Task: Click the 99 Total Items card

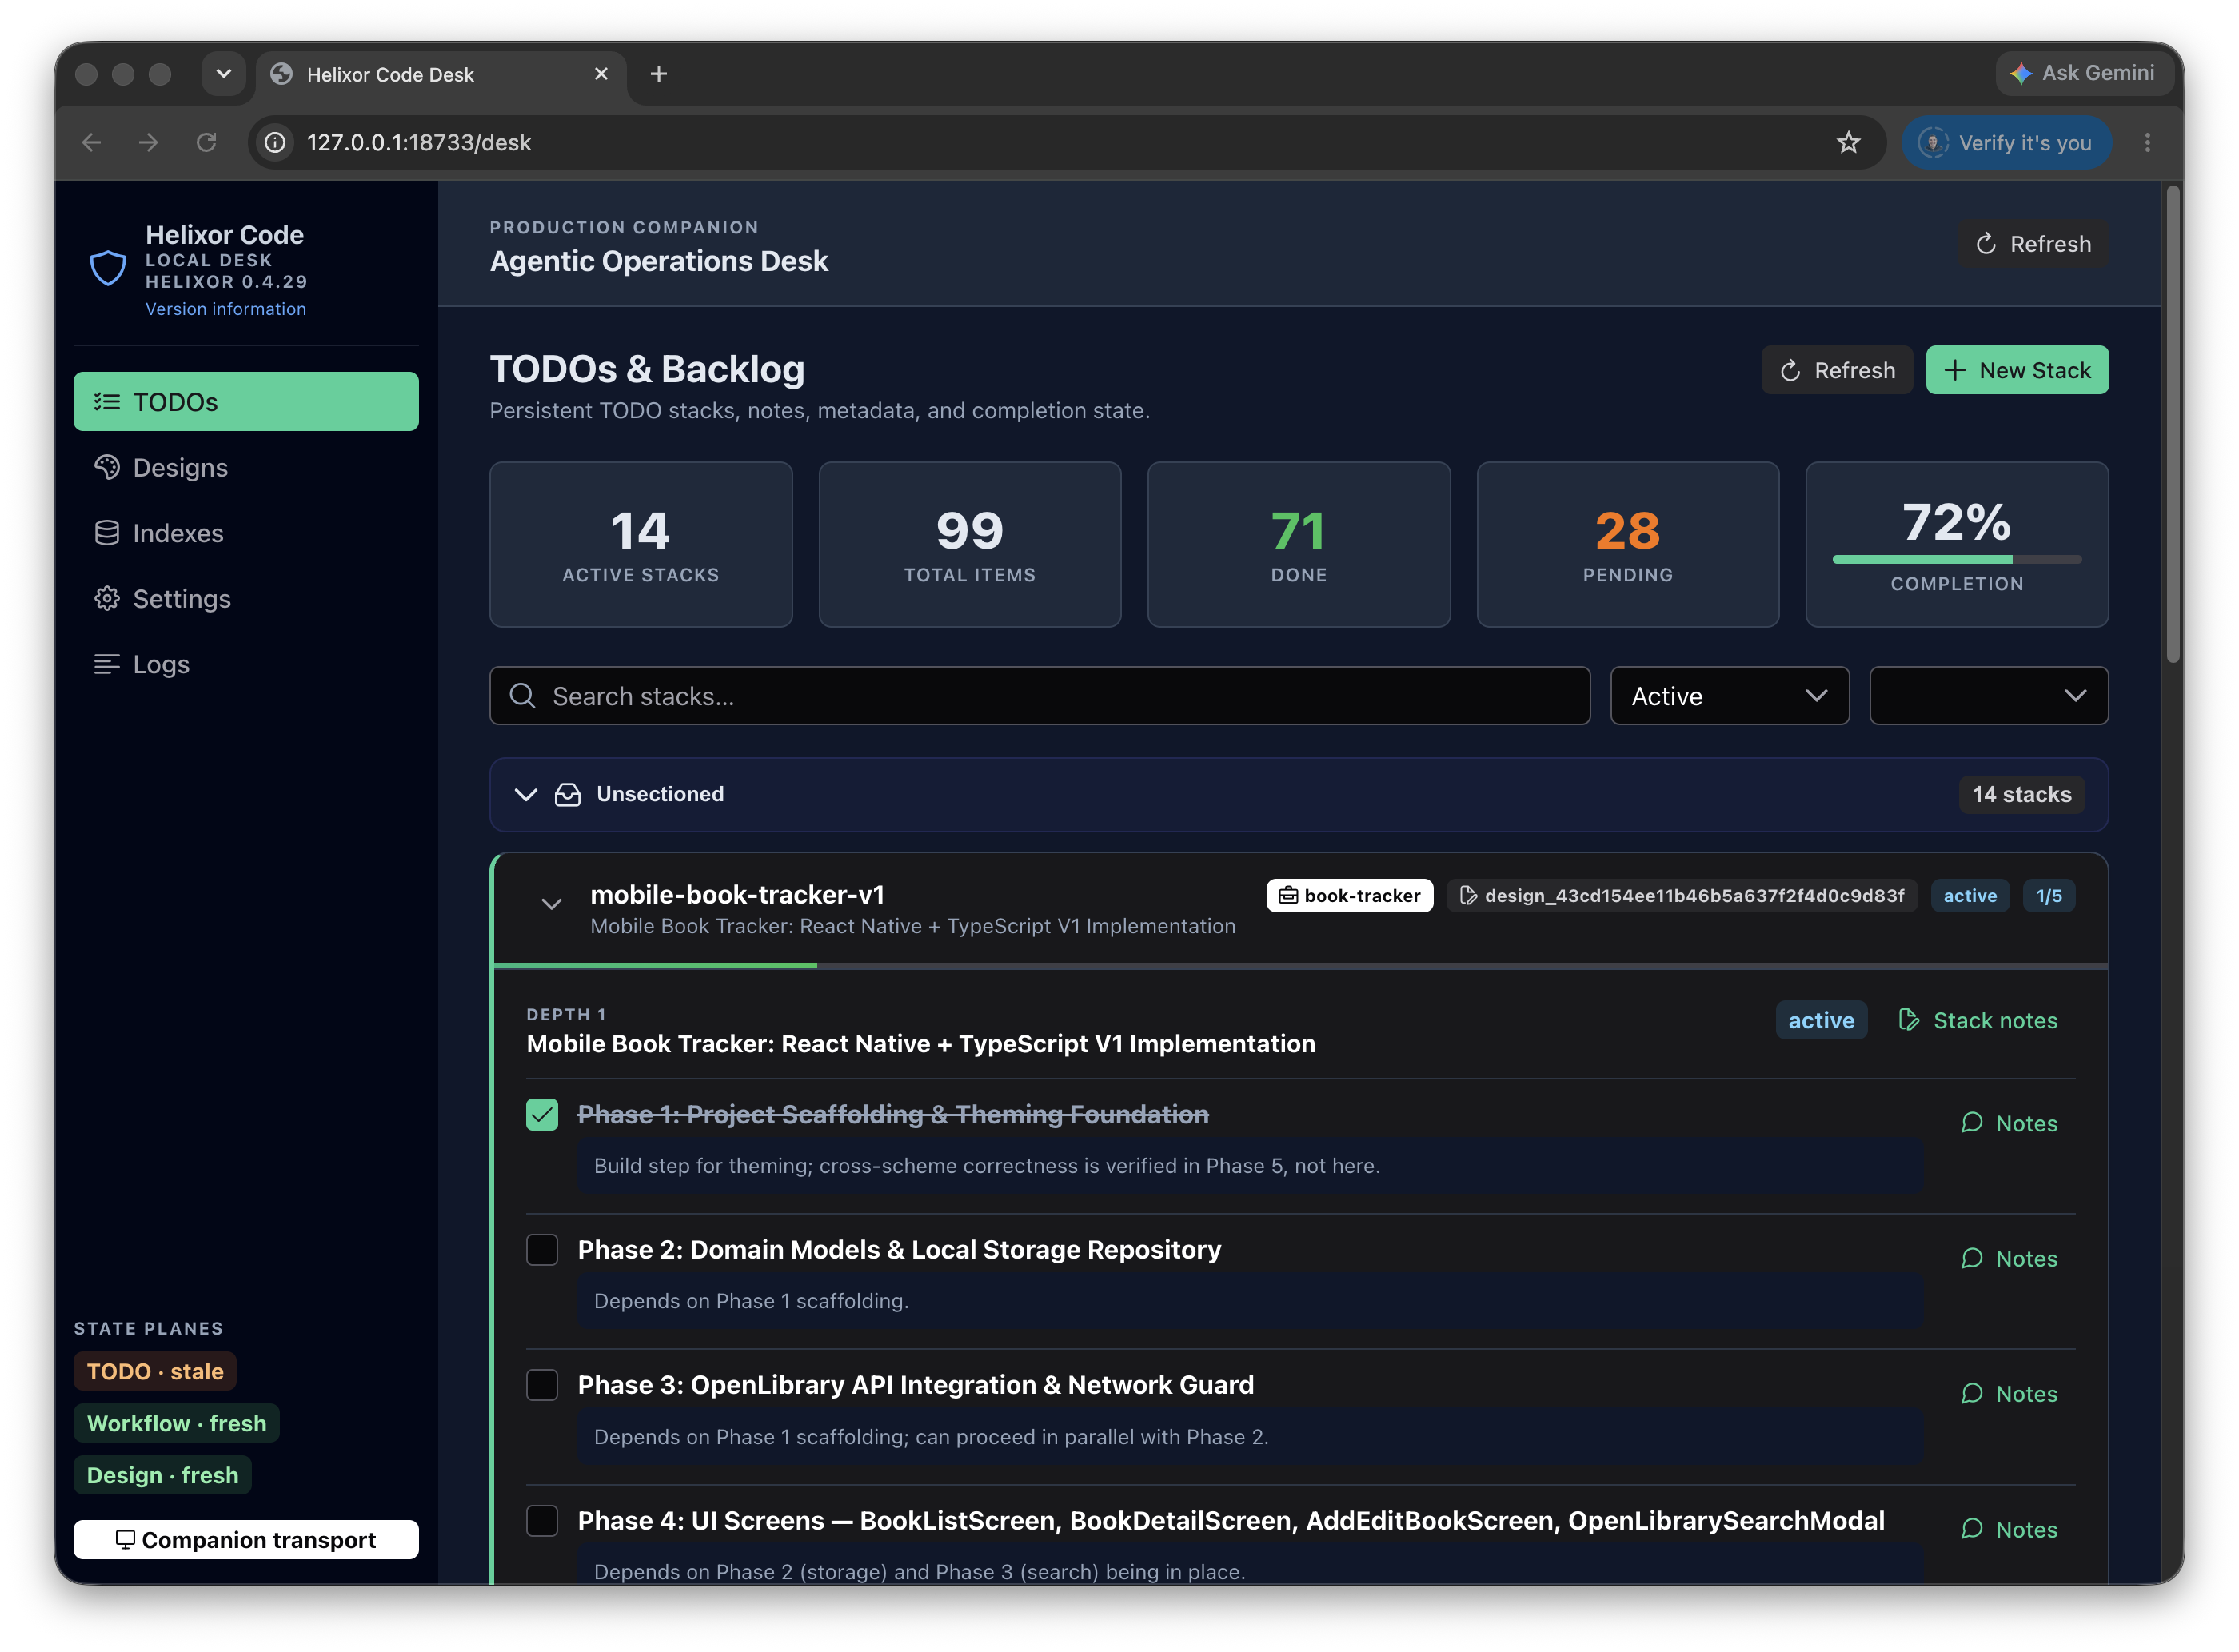Action: point(970,545)
